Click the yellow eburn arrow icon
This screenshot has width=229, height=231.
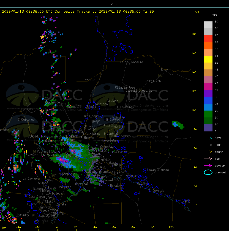[x=208, y=152]
